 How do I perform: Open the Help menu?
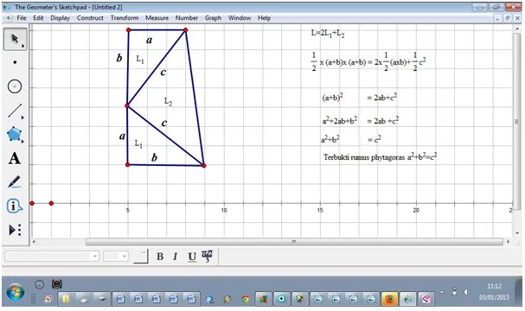(264, 18)
